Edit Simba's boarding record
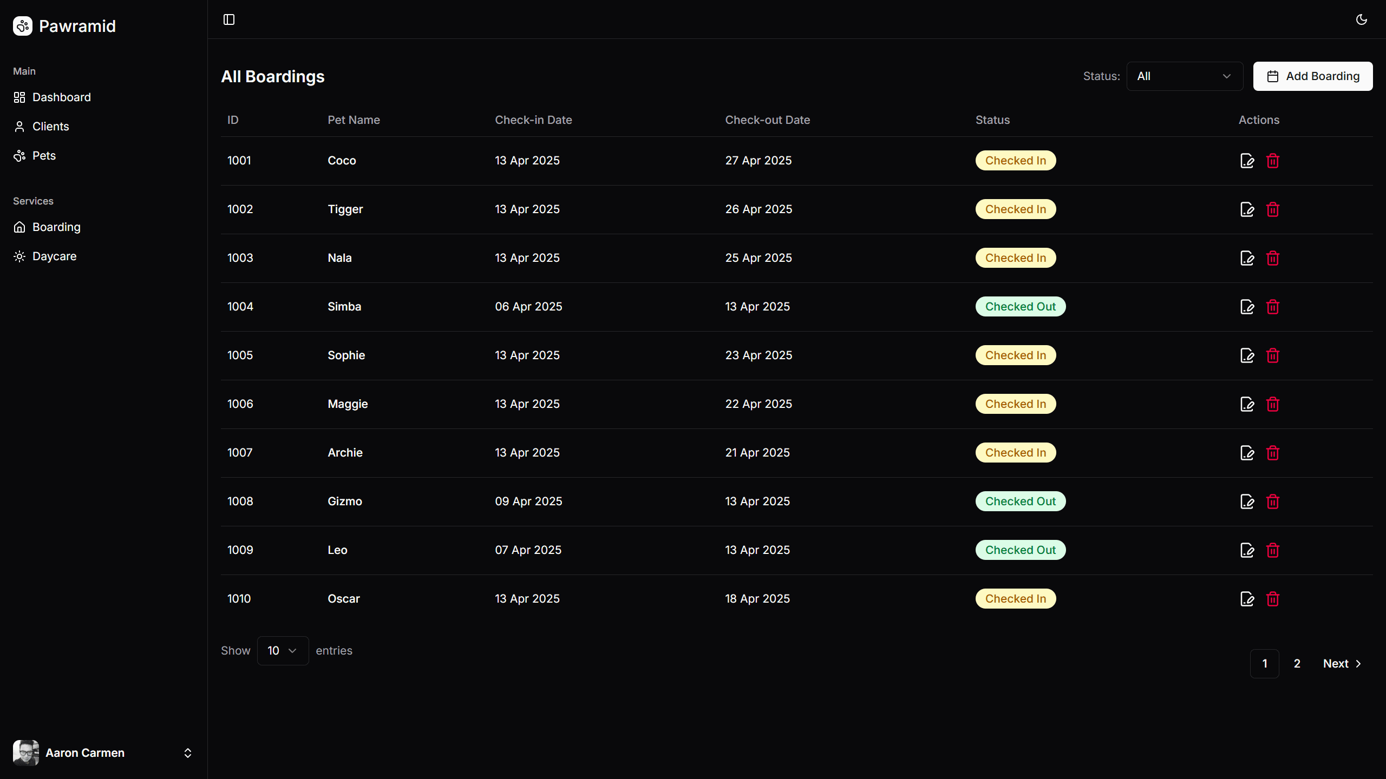Viewport: 1386px width, 779px height. (x=1247, y=307)
